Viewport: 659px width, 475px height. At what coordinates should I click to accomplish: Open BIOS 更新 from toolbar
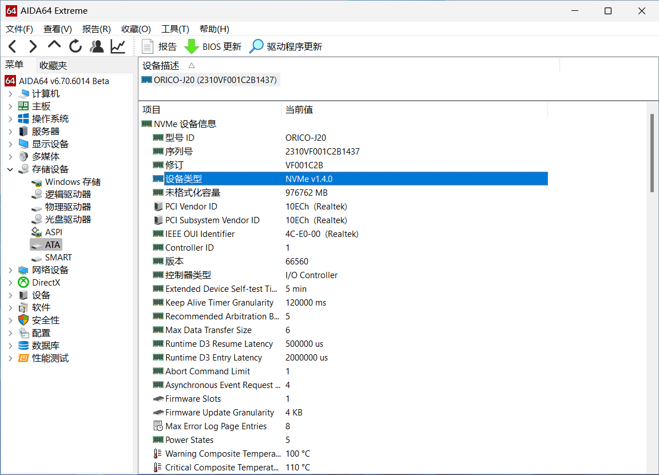pos(213,47)
